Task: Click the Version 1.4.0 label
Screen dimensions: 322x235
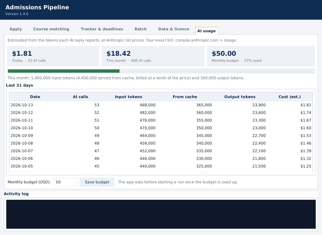Action: (17, 14)
